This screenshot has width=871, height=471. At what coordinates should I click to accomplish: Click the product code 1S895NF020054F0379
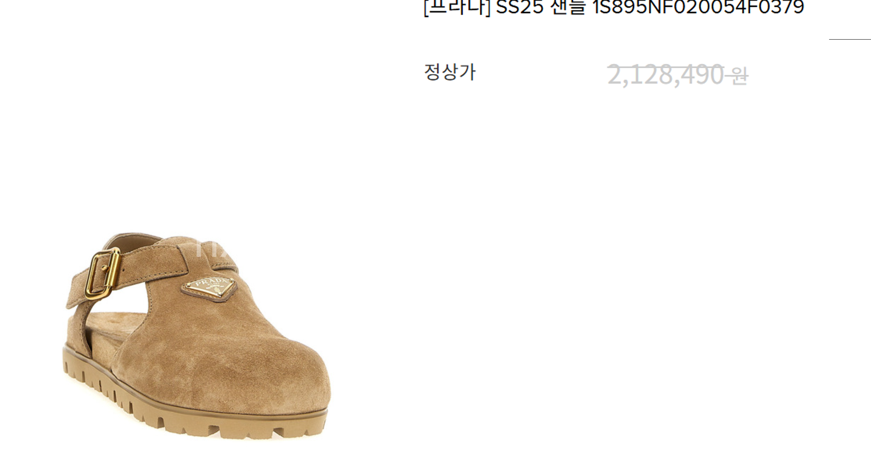[x=698, y=7]
